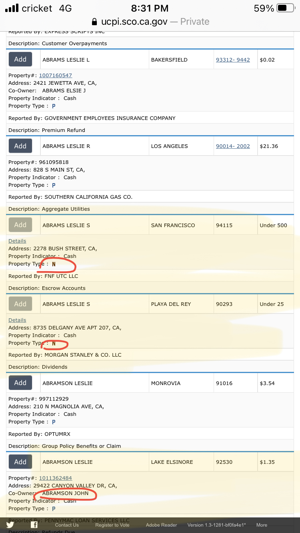Open Register to Vote footer link
This screenshot has height=533, width=300.
(x=112, y=525)
